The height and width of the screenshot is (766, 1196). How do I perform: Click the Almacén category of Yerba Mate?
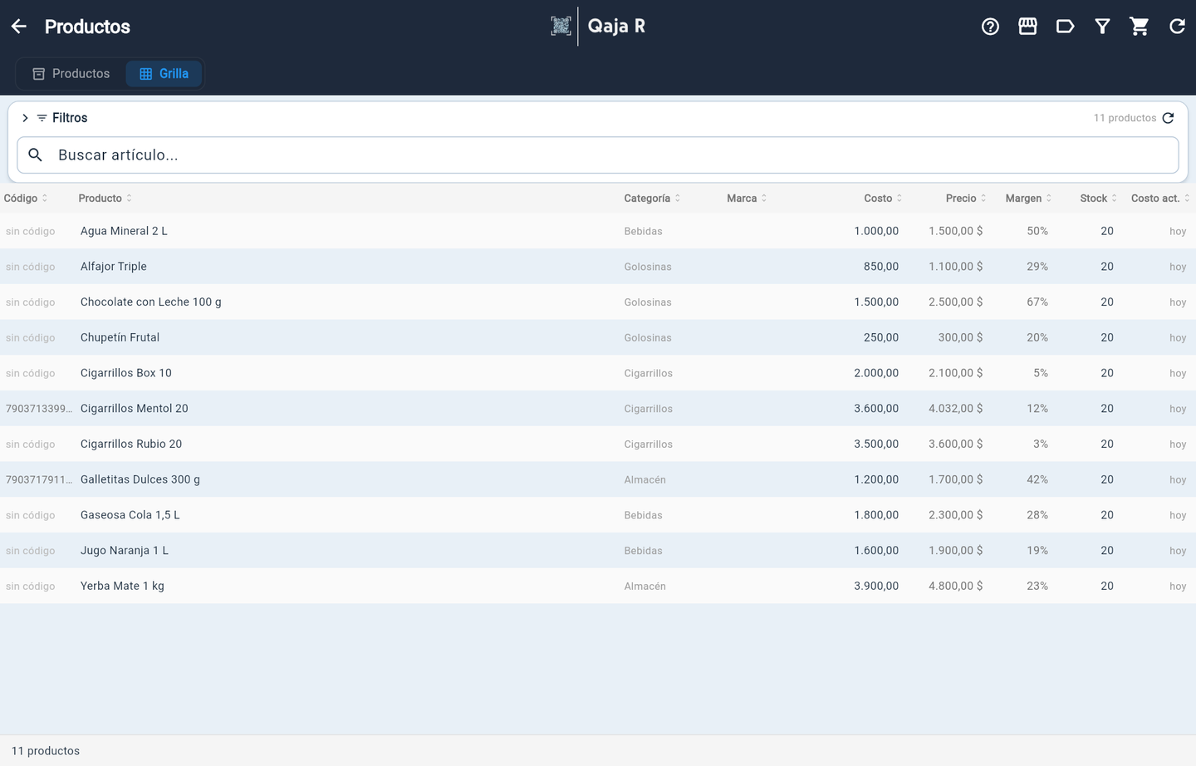[645, 587]
